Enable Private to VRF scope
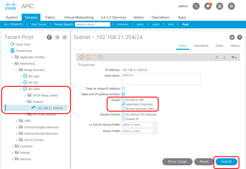This screenshot has height=169, width=246. coord(124,100)
